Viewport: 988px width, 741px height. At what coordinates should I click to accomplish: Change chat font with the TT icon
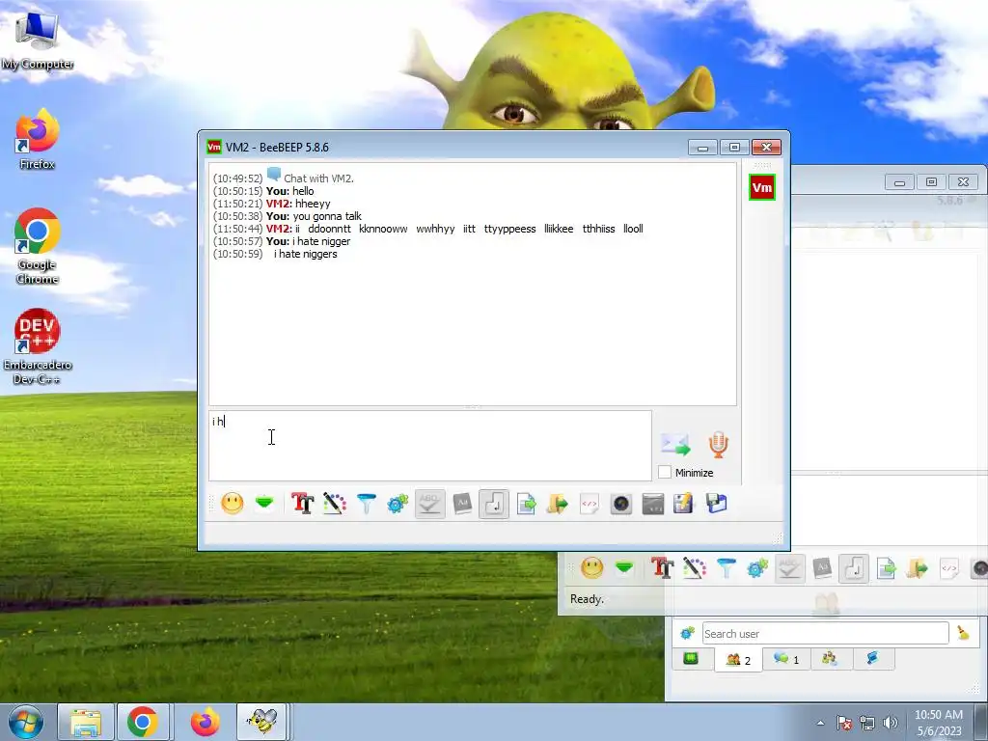pos(302,504)
